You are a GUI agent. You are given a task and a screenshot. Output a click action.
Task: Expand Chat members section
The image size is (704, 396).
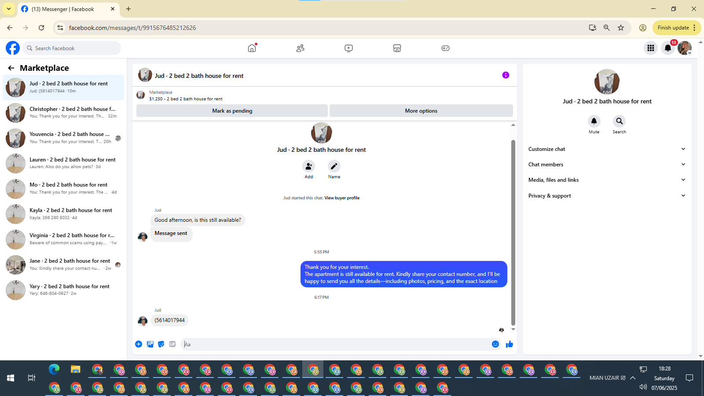click(x=607, y=165)
